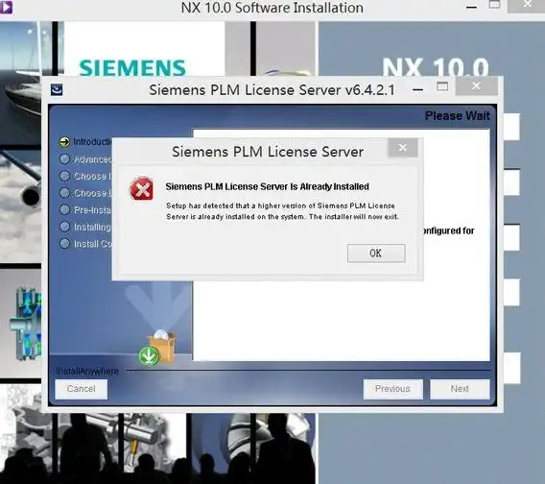The image size is (545, 484).
Task: Click the NX installer title bar icon
Action: tap(6, 7)
